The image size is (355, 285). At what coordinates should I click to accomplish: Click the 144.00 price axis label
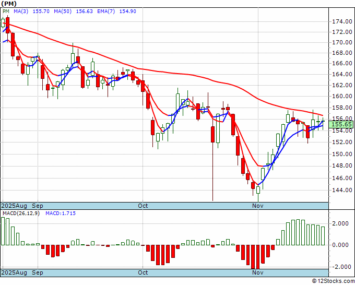point(342,190)
